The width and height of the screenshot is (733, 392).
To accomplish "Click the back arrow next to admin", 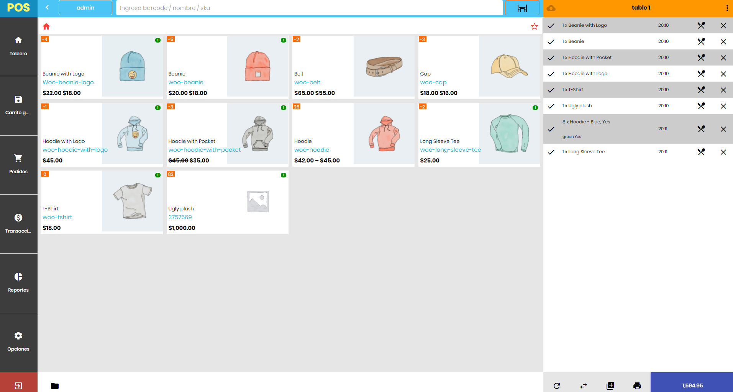I will click(47, 8).
